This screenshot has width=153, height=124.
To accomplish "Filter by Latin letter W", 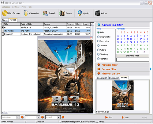I will click(125, 52).
